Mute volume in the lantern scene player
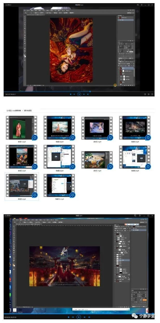The width and height of the screenshot is (160, 323). pyautogui.click(x=89, y=317)
